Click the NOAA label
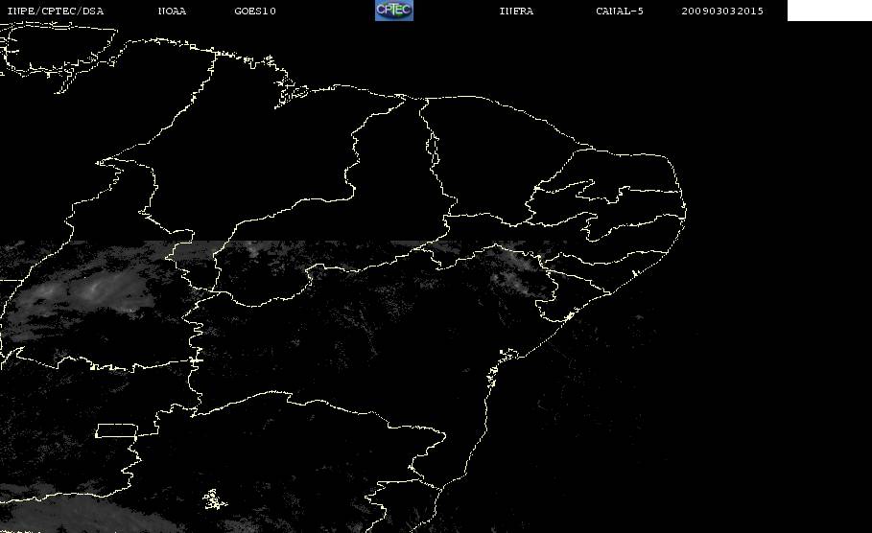 pyautogui.click(x=172, y=11)
